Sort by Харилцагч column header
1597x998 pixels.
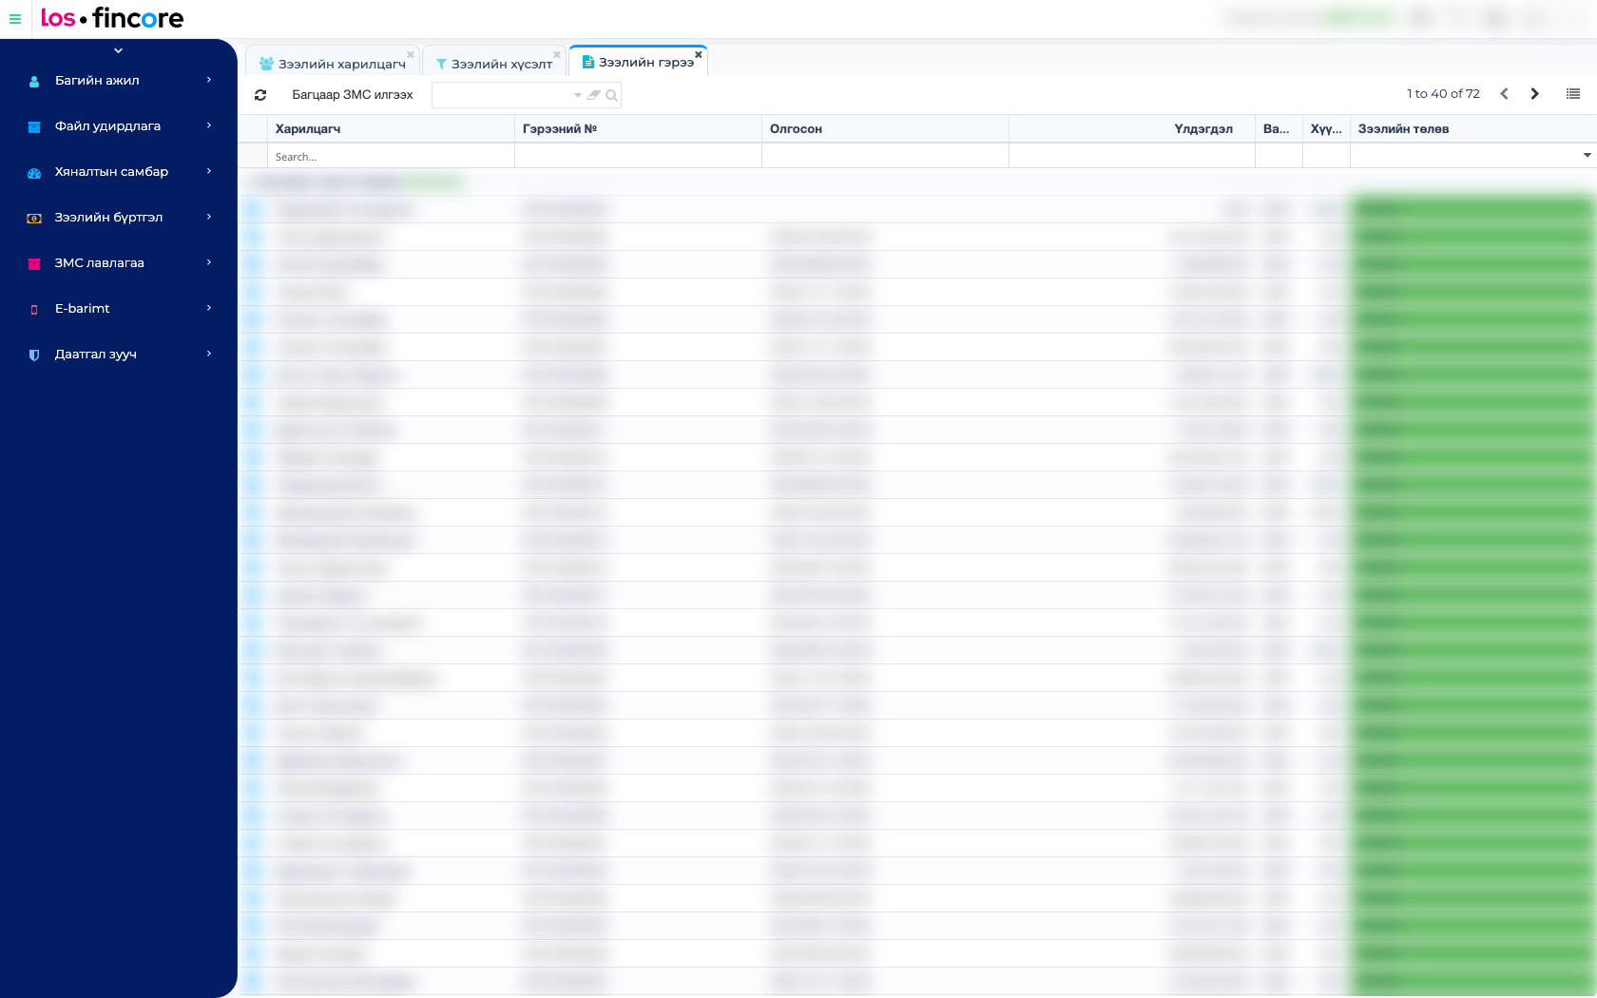391,129
